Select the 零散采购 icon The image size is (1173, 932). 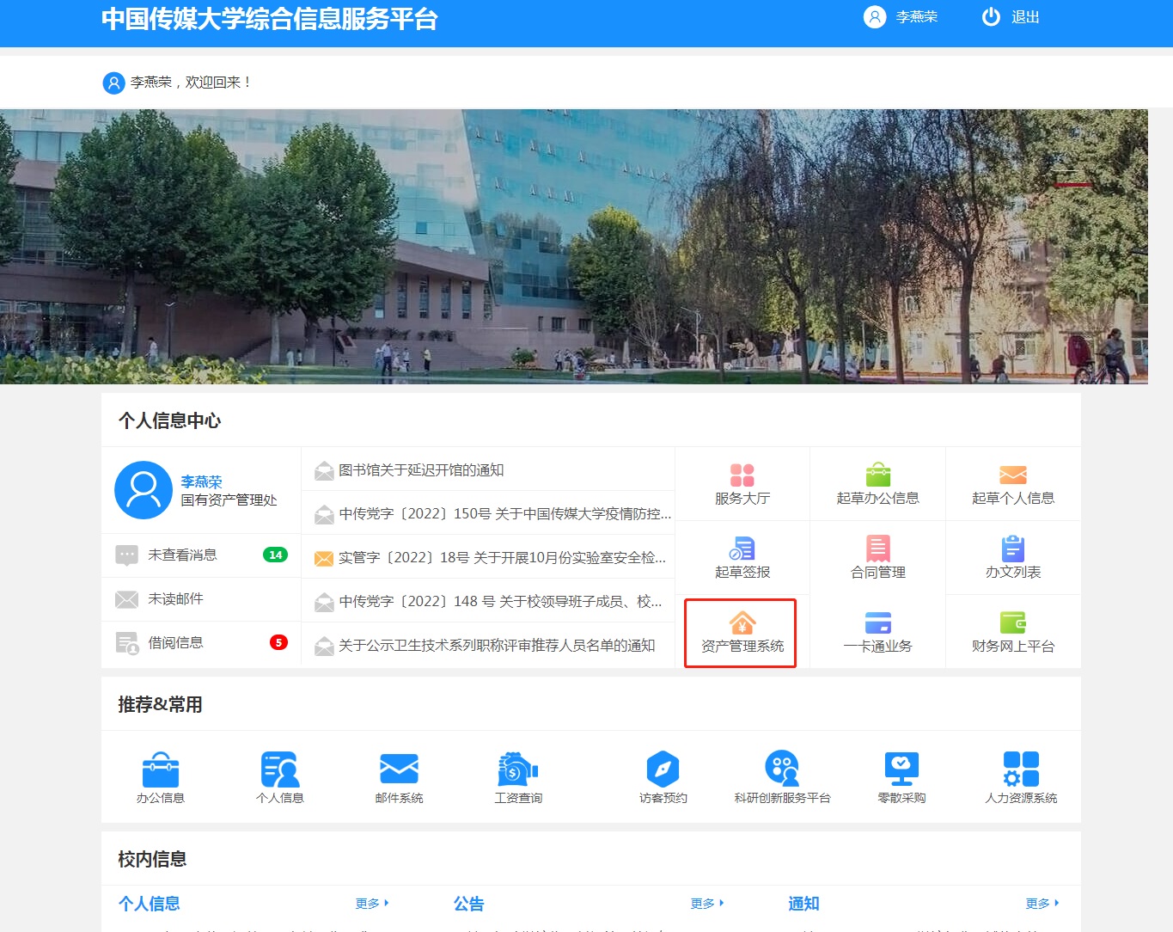click(x=901, y=776)
